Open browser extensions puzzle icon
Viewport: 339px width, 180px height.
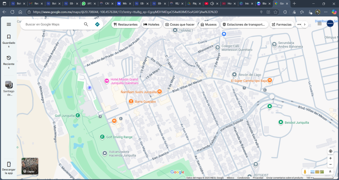pyautogui.click(x=285, y=12)
